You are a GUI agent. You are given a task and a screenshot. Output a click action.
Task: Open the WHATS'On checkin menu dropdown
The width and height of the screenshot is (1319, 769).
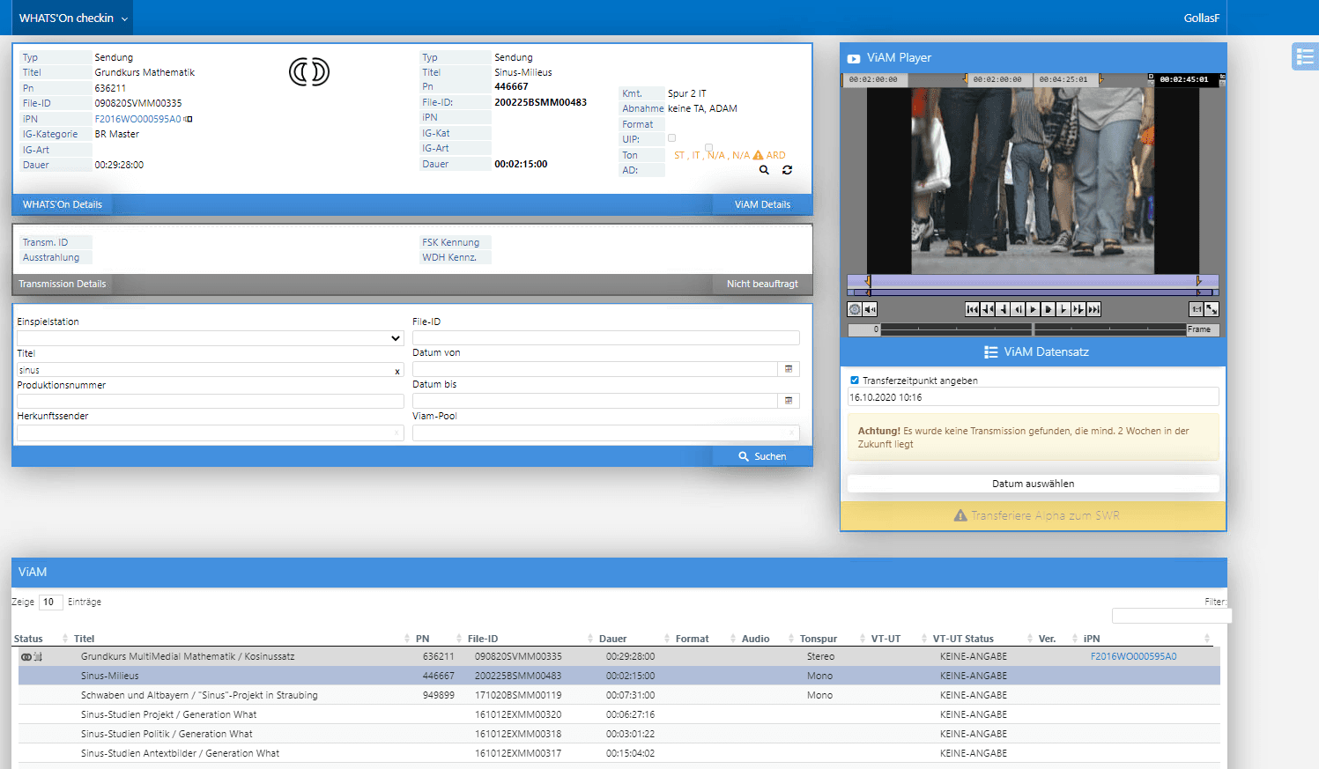pos(72,17)
